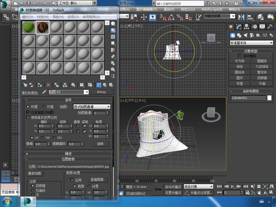Click the Align tool icon

250,17
